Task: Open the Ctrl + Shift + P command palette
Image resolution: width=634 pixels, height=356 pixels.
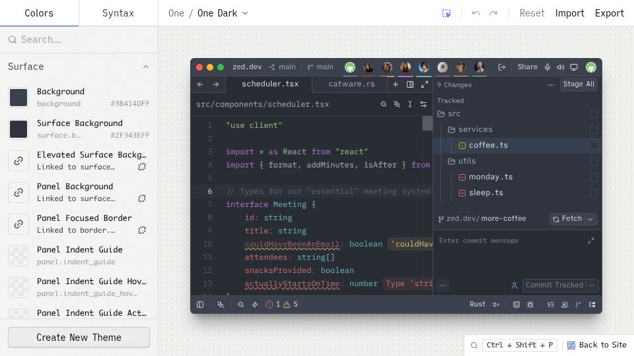Action: click(x=519, y=345)
